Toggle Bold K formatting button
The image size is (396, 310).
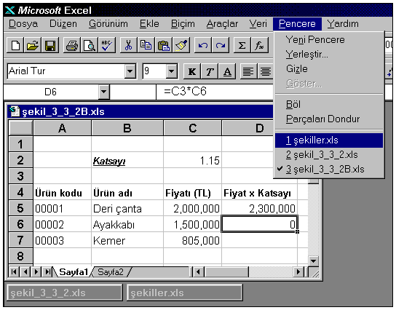[x=192, y=72]
